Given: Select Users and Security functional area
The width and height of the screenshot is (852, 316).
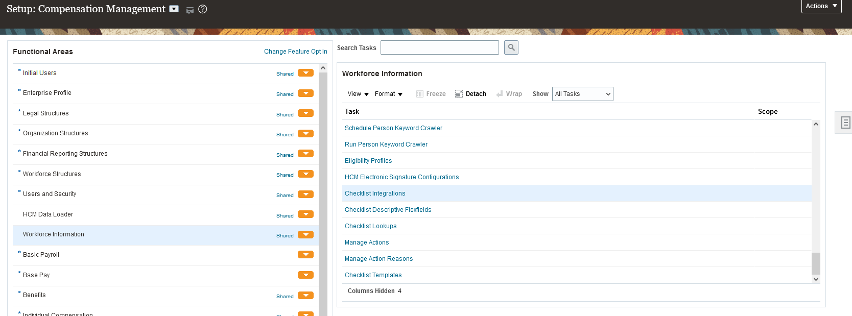Looking at the screenshot, I should pos(50,194).
